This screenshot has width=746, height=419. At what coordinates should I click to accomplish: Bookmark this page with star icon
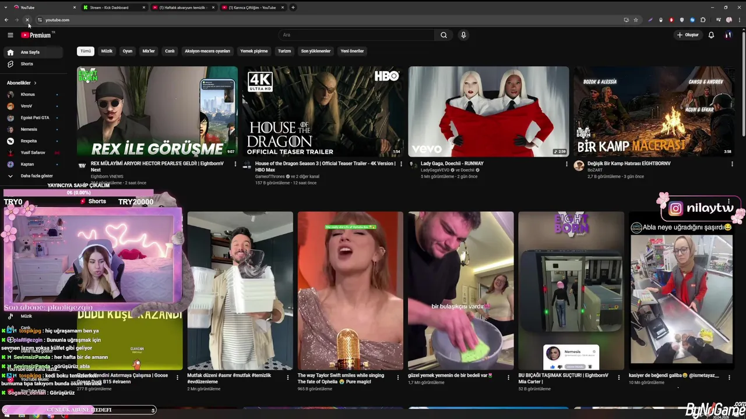coord(636,20)
